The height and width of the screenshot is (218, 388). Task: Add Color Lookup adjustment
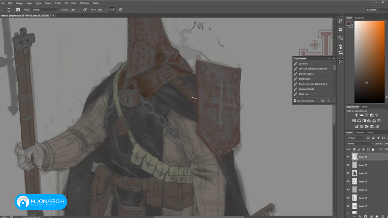pyautogui.click(x=380, y=121)
